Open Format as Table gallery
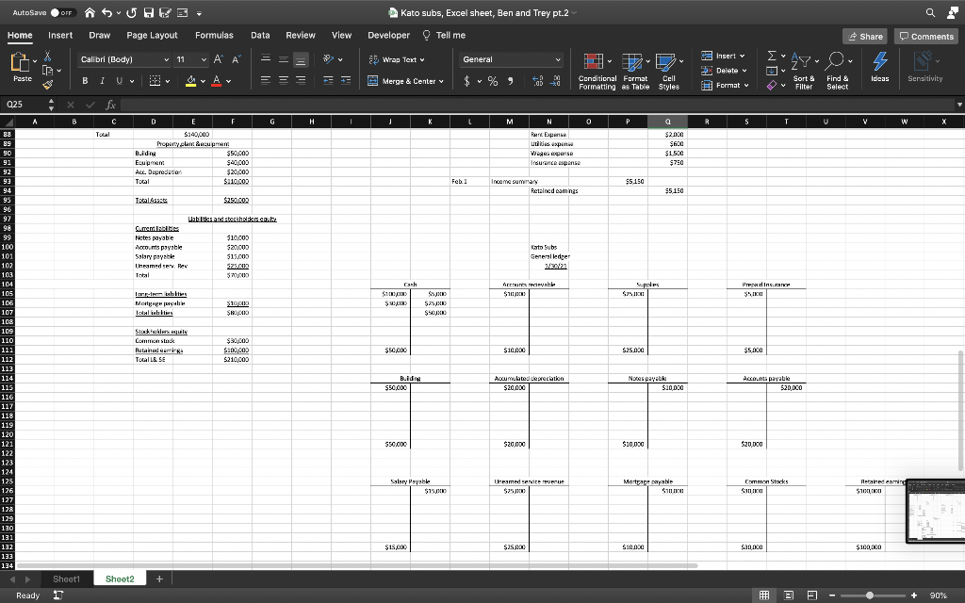965x603 pixels. 635,72
